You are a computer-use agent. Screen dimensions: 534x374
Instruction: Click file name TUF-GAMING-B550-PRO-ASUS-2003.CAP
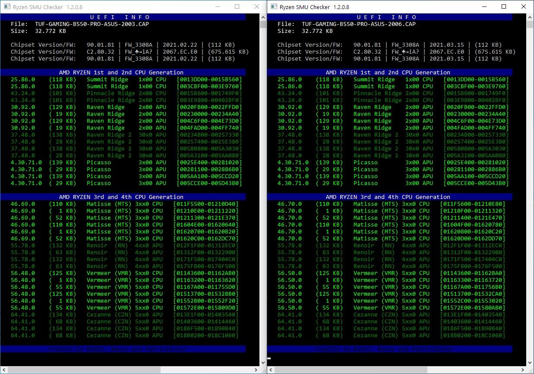92,24
